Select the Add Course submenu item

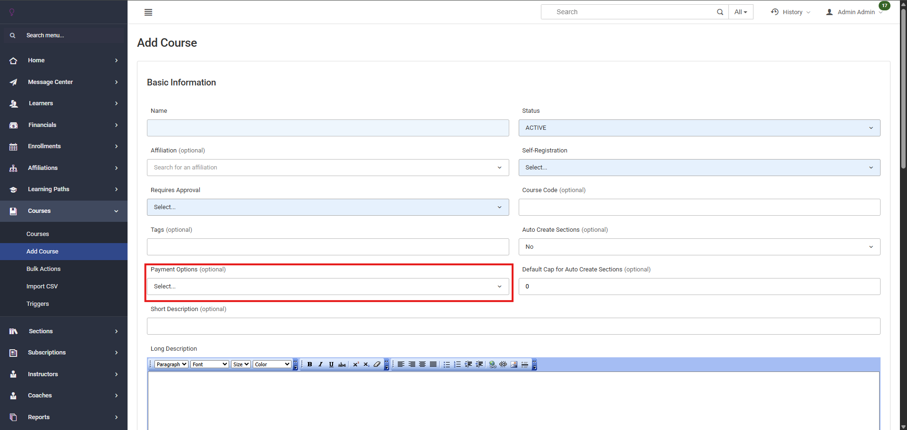point(64,252)
